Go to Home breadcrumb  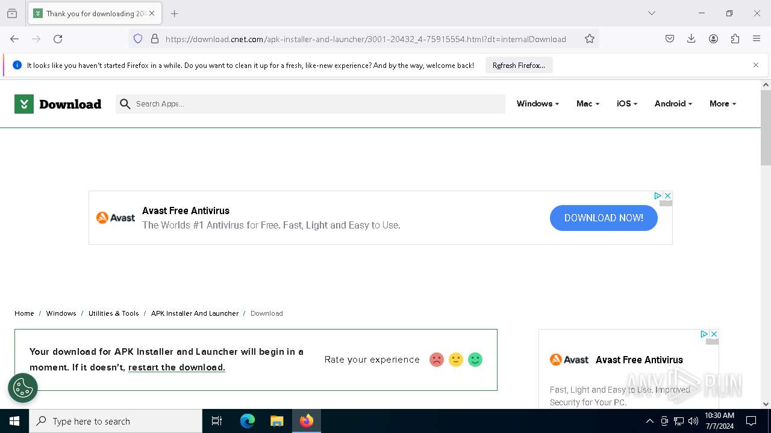pyautogui.click(x=24, y=313)
